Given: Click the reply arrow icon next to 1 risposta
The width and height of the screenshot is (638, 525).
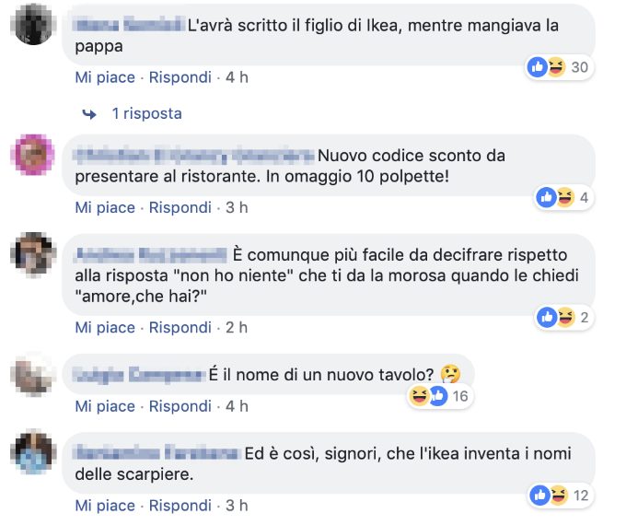Looking at the screenshot, I should [89, 114].
